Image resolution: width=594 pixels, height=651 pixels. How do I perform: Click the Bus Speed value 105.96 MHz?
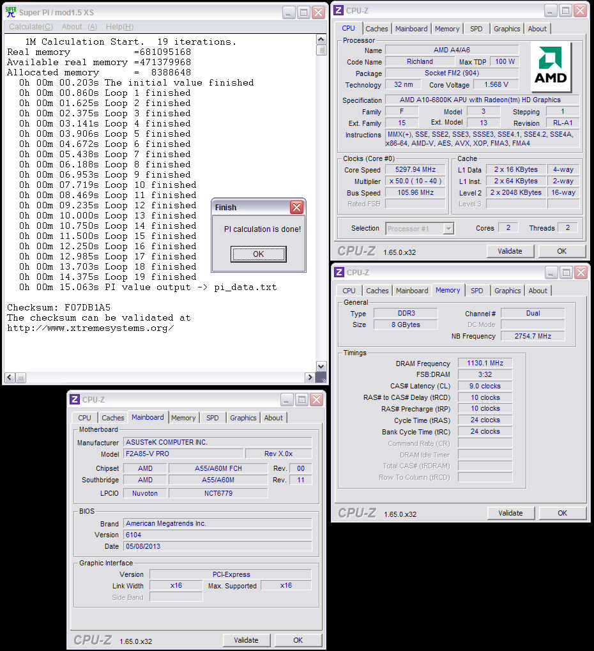pyautogui.click(x=416, y=193)
